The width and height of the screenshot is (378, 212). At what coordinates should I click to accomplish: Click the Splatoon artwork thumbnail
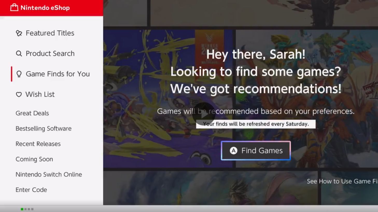point(168,99)
